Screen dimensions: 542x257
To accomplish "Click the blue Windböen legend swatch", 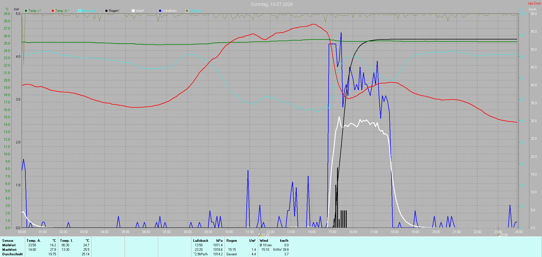I will coord(160,11).
